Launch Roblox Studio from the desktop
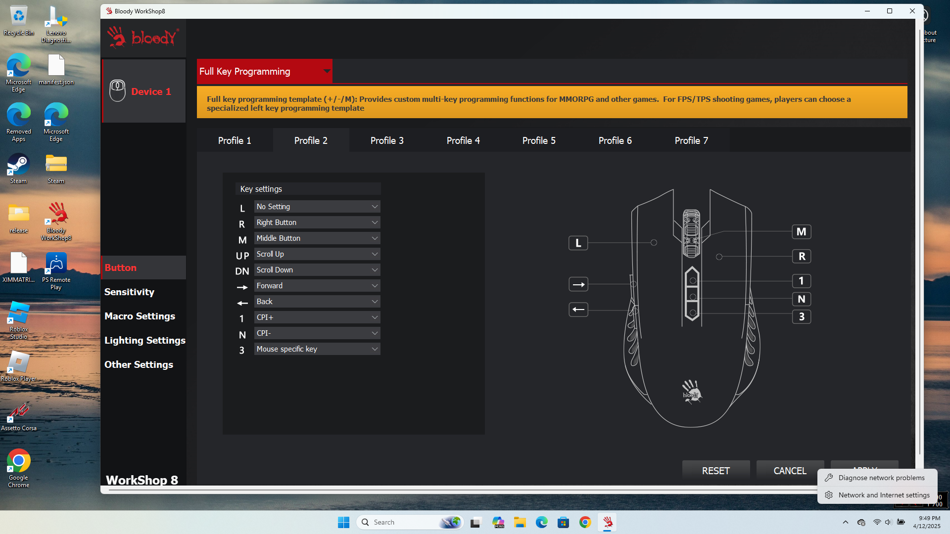This screenshot has height=534, width=950. click(x=19, y=320)
